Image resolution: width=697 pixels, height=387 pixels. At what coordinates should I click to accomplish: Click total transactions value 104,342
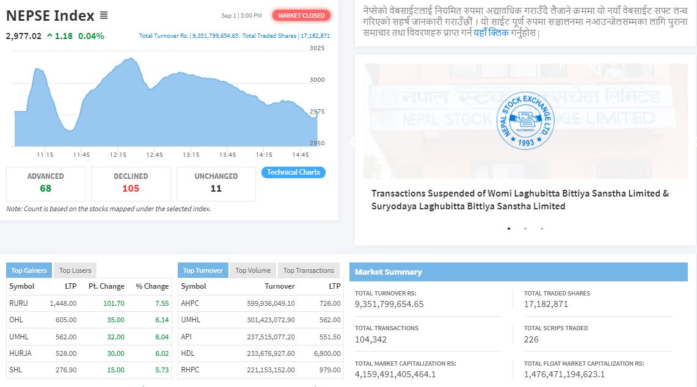(x=371, y=339)
